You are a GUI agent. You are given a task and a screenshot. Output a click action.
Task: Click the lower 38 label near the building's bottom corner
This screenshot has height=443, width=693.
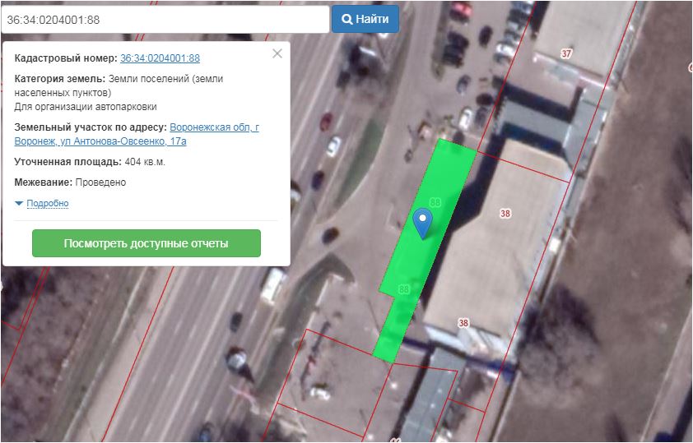[463, 323]
